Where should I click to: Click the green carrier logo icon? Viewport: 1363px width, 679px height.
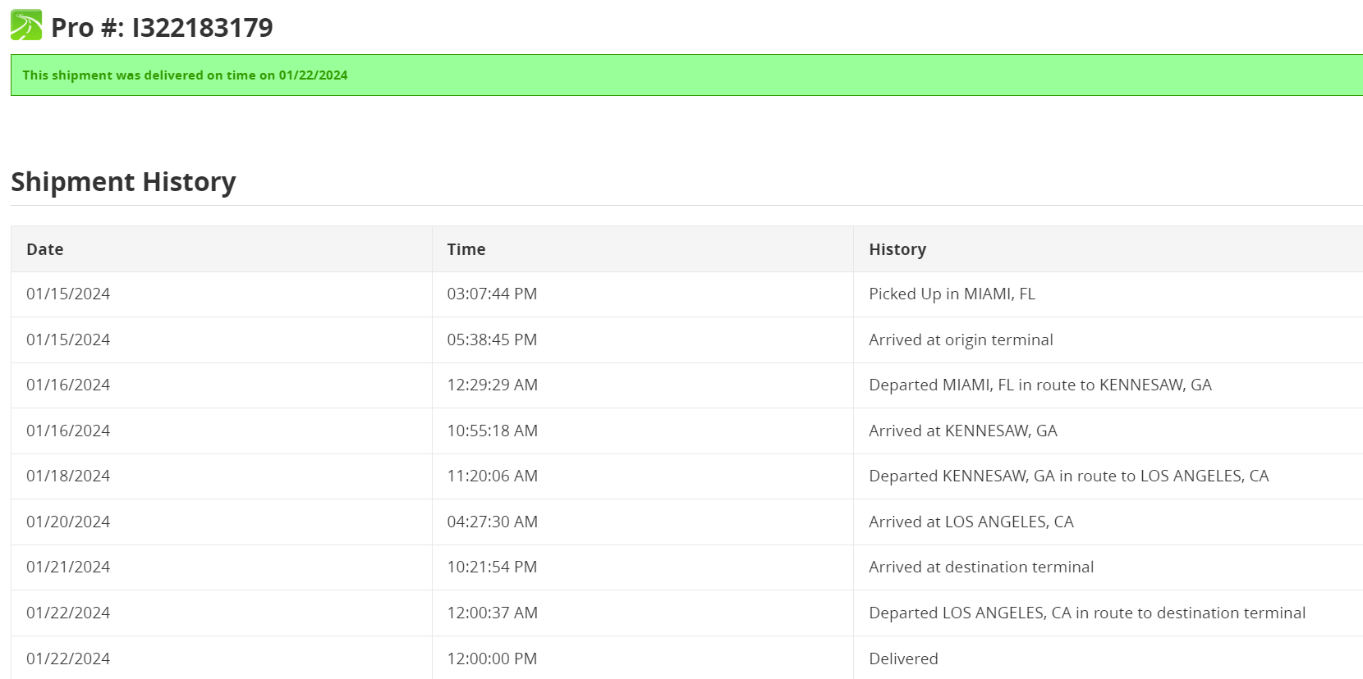[x=26, y=25]
